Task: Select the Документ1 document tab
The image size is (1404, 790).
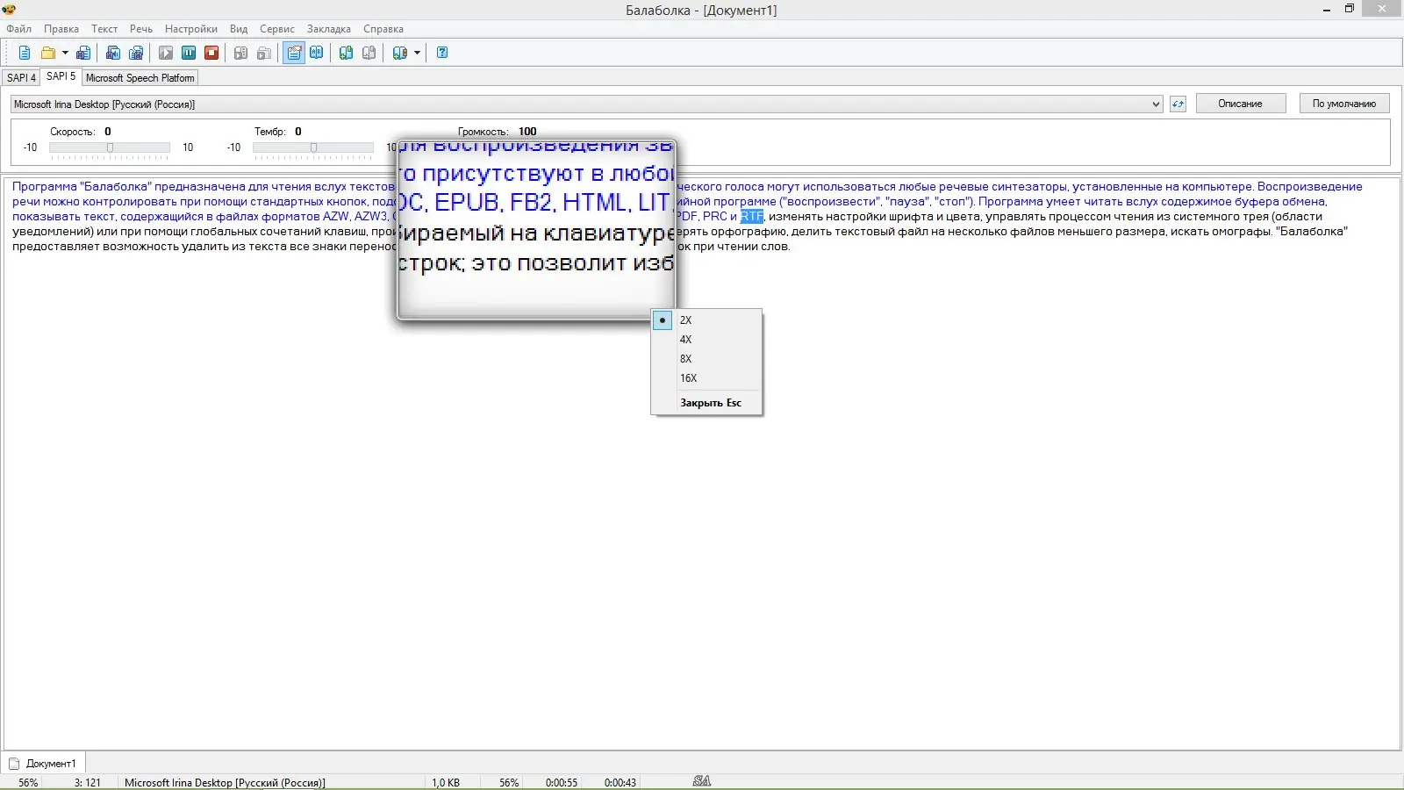Action: 44,764
